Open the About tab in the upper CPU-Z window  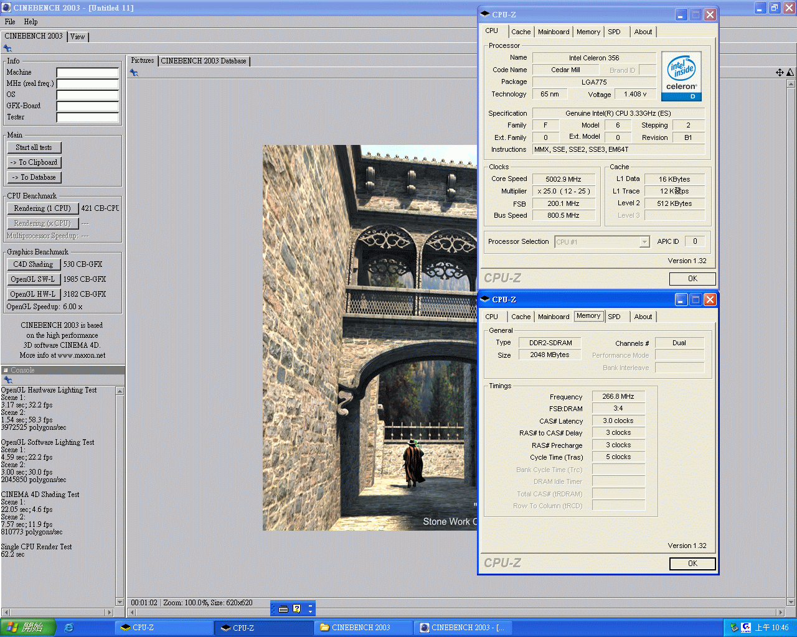(x=643, y=32)
